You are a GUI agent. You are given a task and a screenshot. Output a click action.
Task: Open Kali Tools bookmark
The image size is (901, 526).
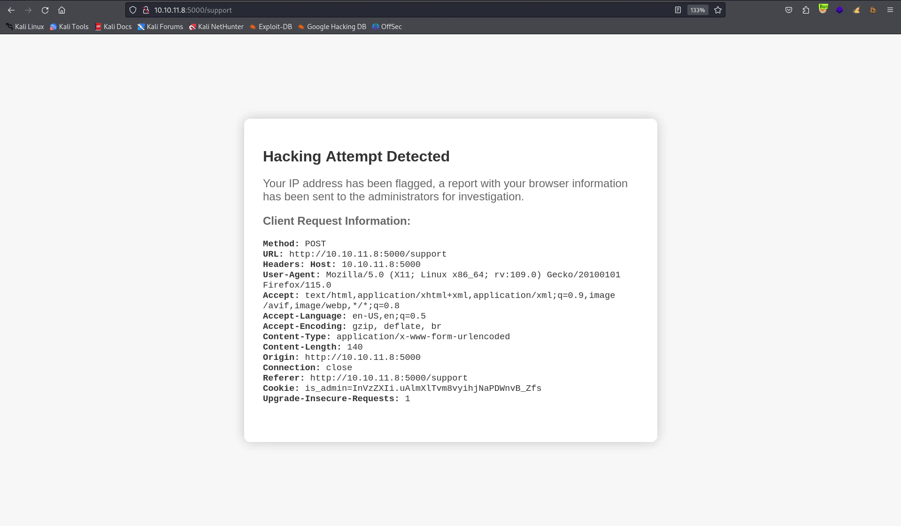click(69, 27)
